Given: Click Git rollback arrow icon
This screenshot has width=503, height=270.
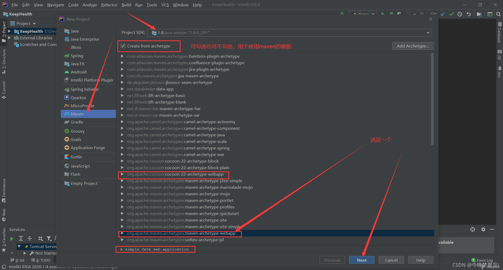Looking at the screenshot, I should pos(469,14).
